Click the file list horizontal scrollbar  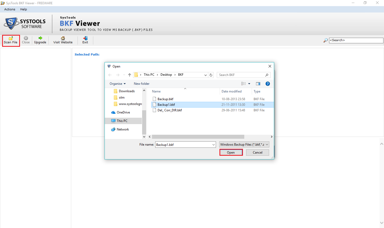tap(198, 137)
